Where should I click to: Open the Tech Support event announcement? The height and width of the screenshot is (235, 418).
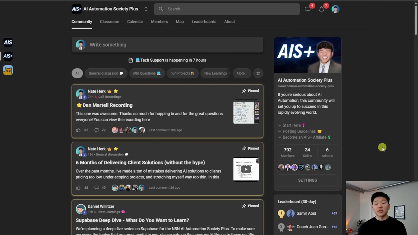pos(167,60)
